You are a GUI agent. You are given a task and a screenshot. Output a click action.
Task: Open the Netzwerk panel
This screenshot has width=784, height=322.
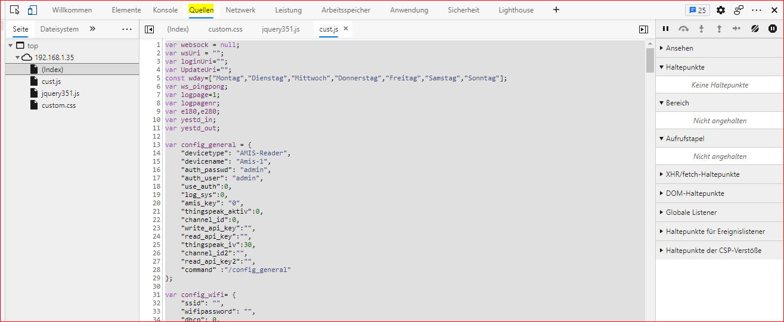pyautogui.click(x=241, y=10)
